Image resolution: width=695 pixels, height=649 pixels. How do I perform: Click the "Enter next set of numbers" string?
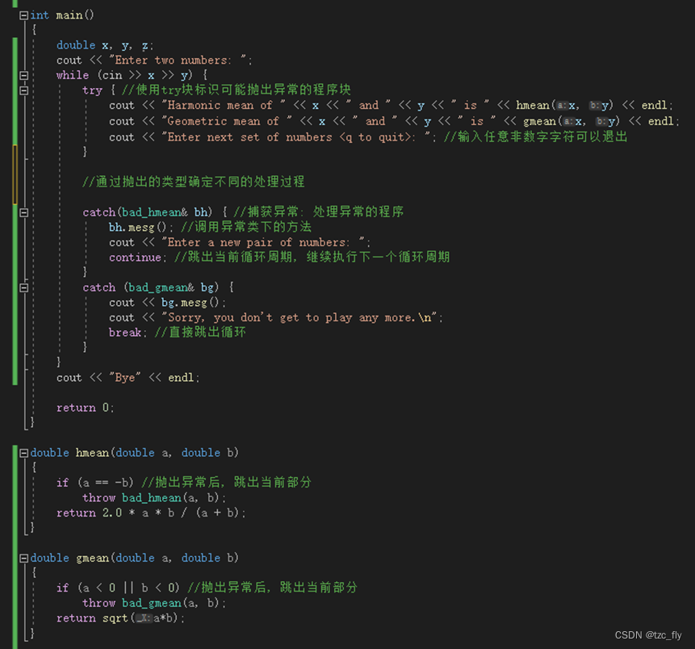tap(295, 137)
